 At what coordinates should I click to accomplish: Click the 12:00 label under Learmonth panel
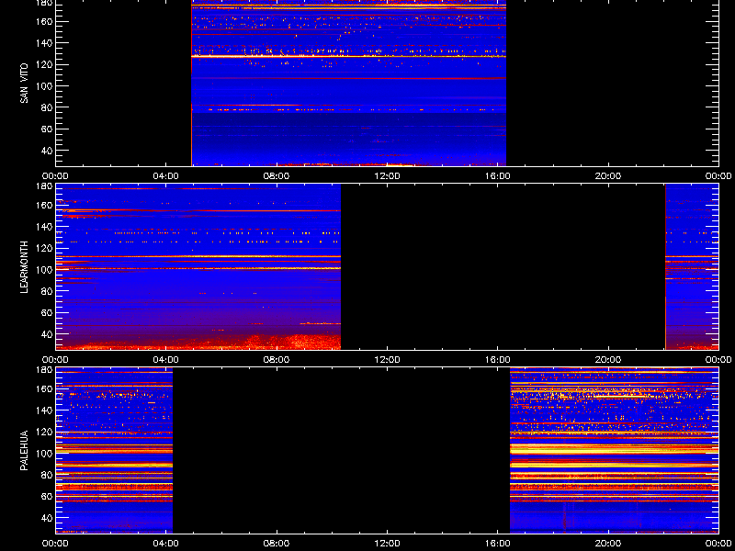387,360
